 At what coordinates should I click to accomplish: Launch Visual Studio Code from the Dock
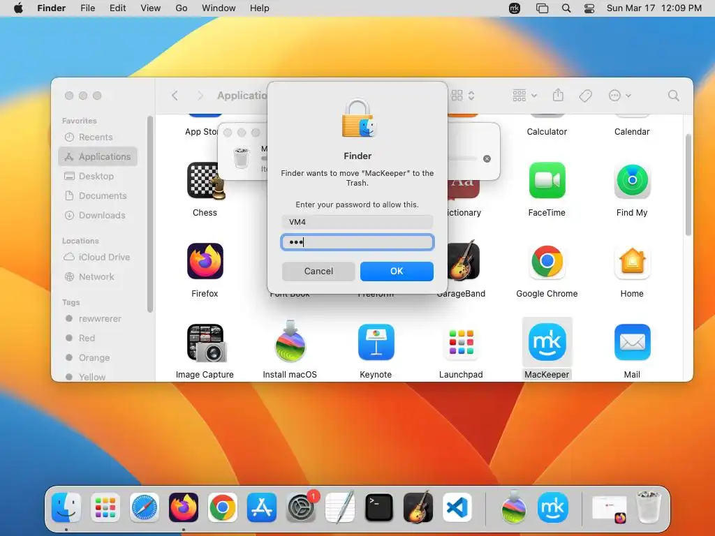tap(457, 507)
